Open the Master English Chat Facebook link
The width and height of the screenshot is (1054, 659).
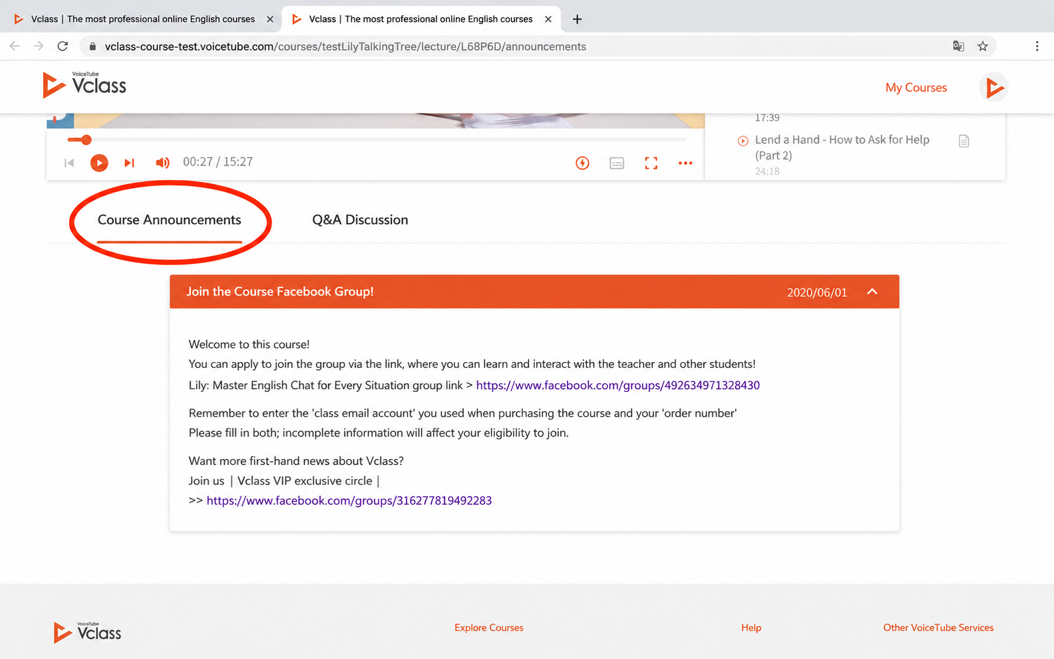point(618,385)
